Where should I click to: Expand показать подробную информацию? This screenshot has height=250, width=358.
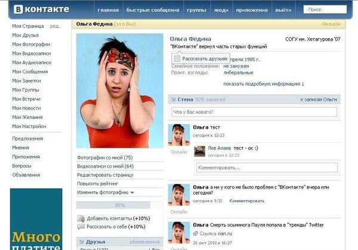coord(264,84)
